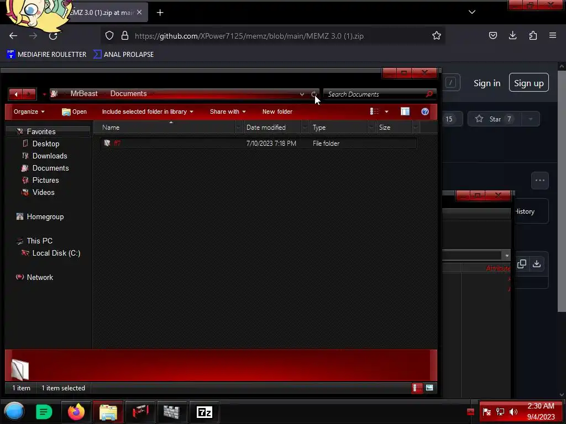This screenshot has width=566, height=424.
Task: Open Network in navigation pane
Action: pyautogui.click(x=40, y=277)
